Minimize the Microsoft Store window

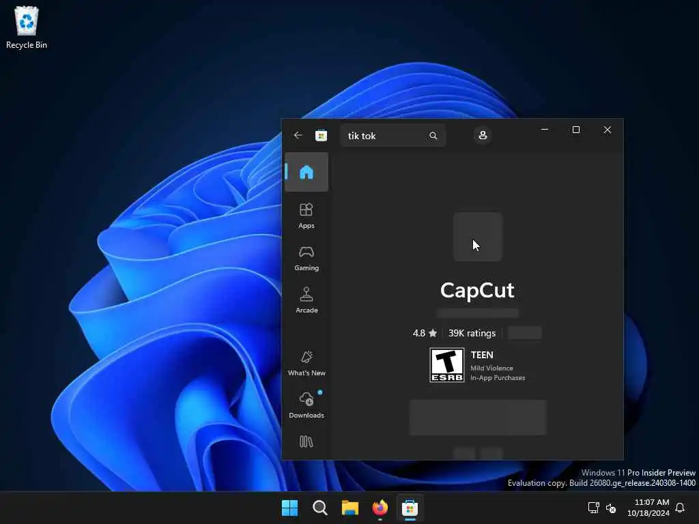[545, 130]
